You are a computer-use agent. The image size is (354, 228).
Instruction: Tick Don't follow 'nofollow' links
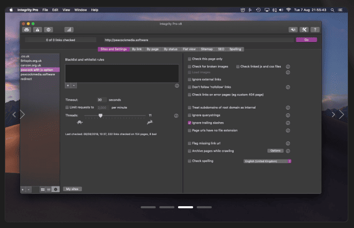[x=189, y=87]
